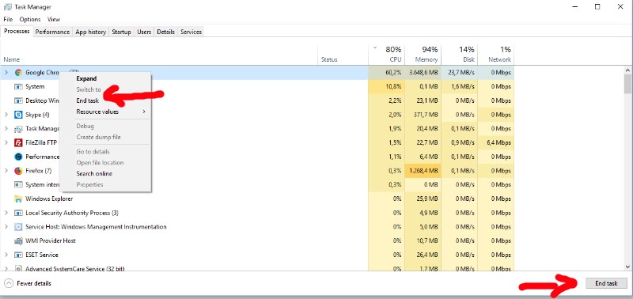Screen dimensions: 633x299
Task: Click the Skype process icon
Action: click(x=18, y=115)
